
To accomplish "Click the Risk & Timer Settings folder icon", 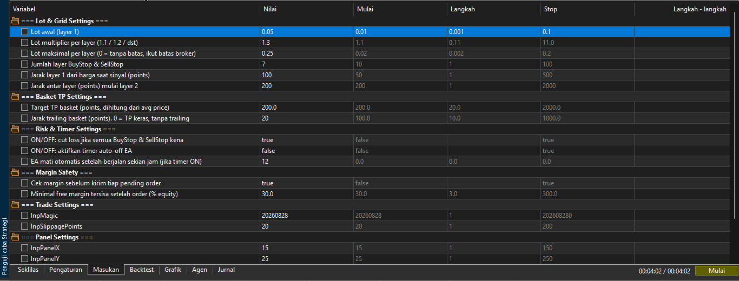I will click(15, 129).
